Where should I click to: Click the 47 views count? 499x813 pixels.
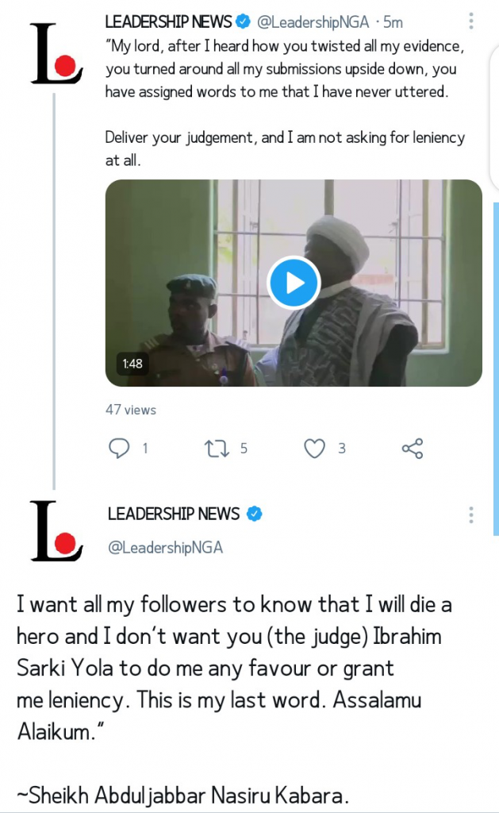(131, 410)
